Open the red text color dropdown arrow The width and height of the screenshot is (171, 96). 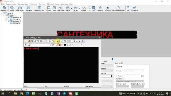point(62,45)
